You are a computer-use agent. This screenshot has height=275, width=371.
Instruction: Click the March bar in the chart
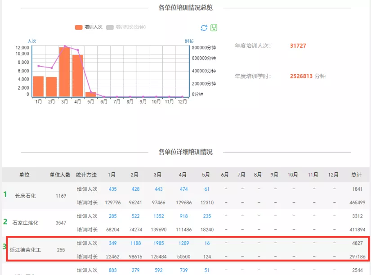click(64, 72)
